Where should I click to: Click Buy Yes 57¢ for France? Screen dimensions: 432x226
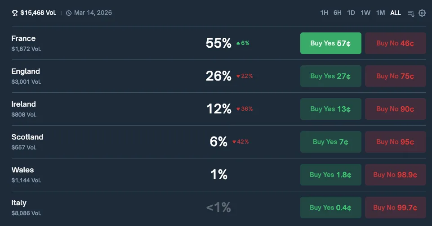330,43
